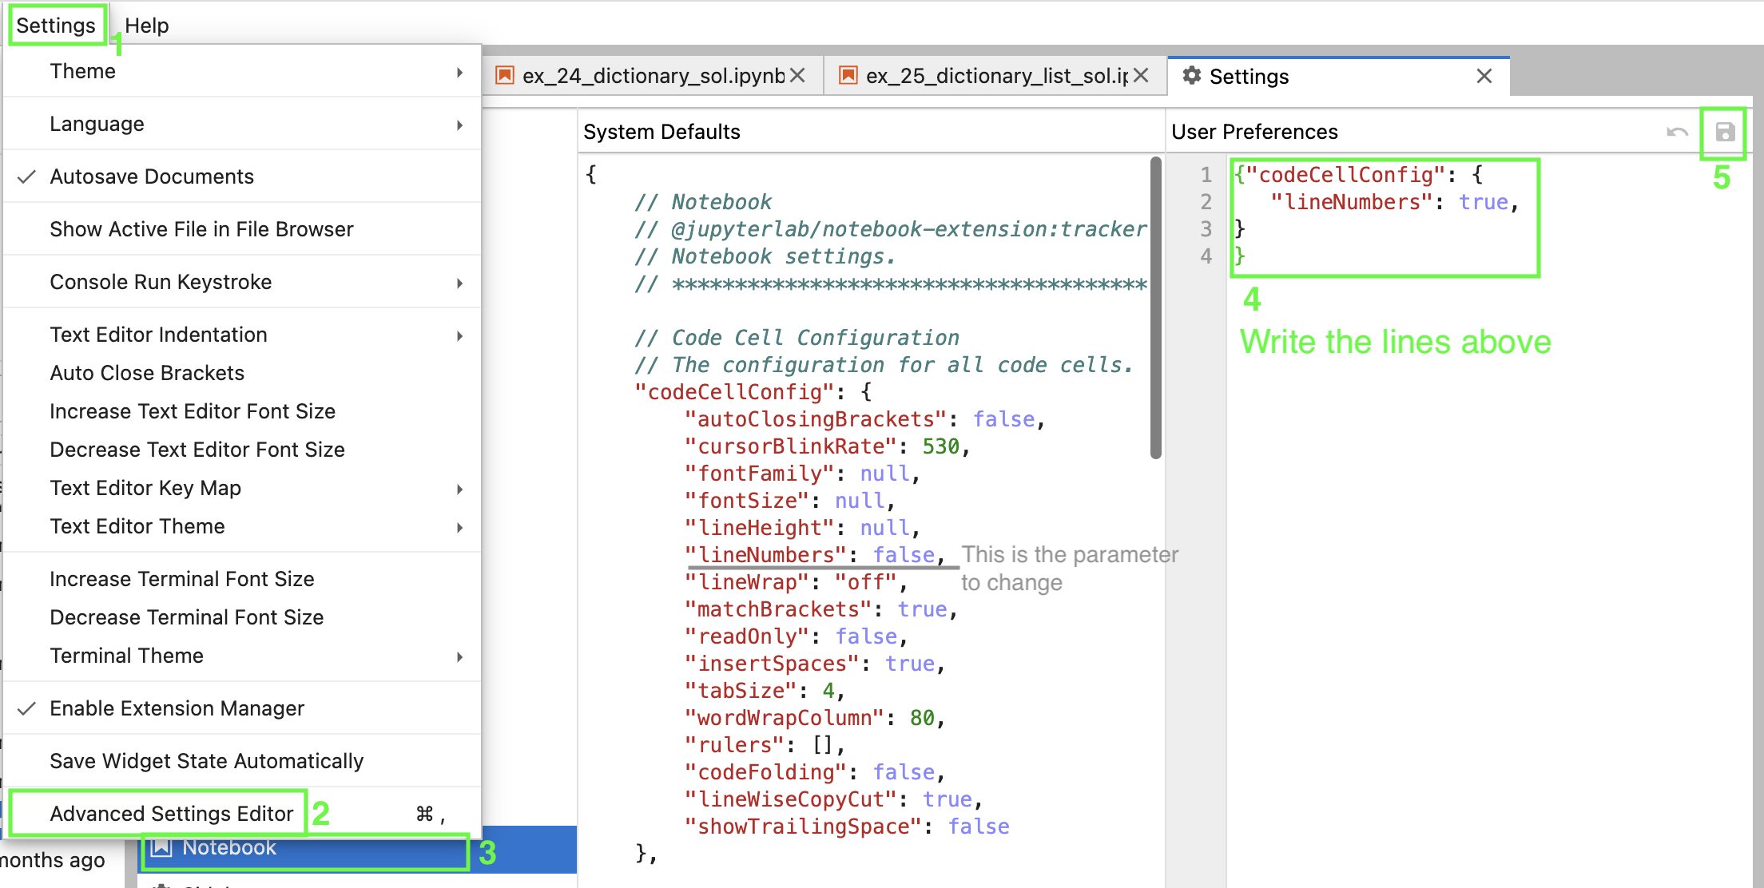Expand the Text Editor Theme submenu
Image resolution: width=1764 pixels, height=888 pixels.
[242, 526]
